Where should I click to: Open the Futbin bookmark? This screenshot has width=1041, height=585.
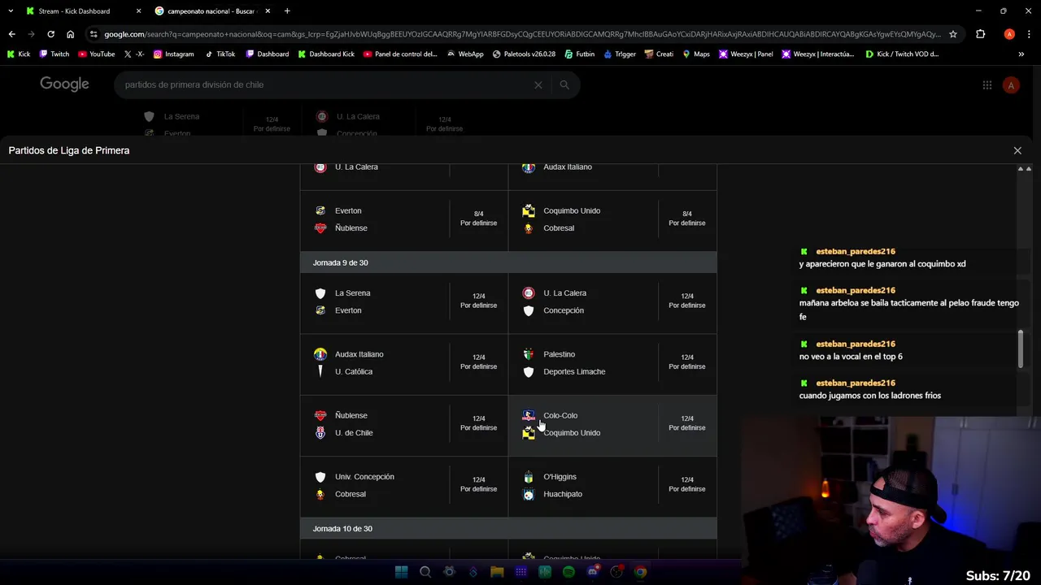[x=579, y=54]
